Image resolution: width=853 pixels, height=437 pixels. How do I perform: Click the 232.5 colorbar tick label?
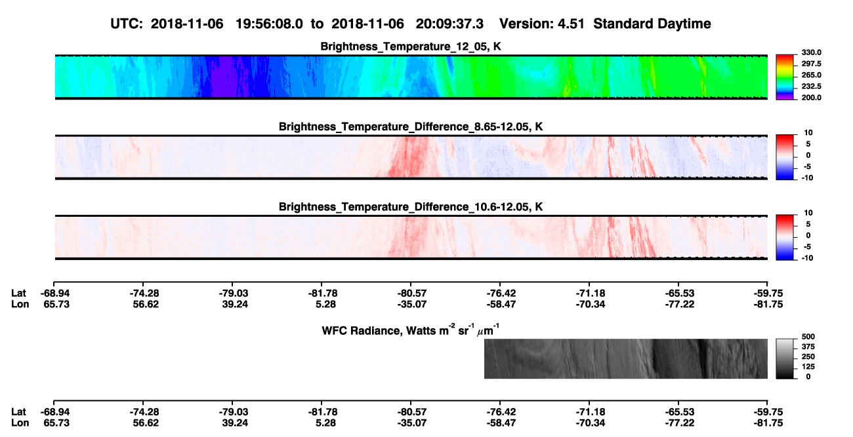pos(811,86)
